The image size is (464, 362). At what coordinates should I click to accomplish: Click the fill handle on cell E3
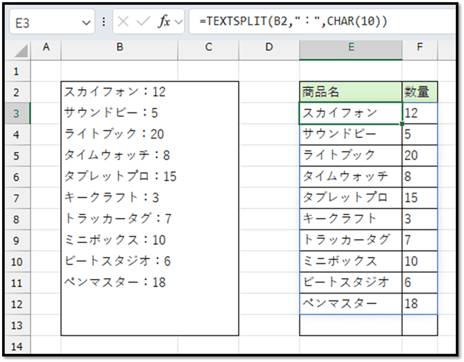tap(402, 124)
